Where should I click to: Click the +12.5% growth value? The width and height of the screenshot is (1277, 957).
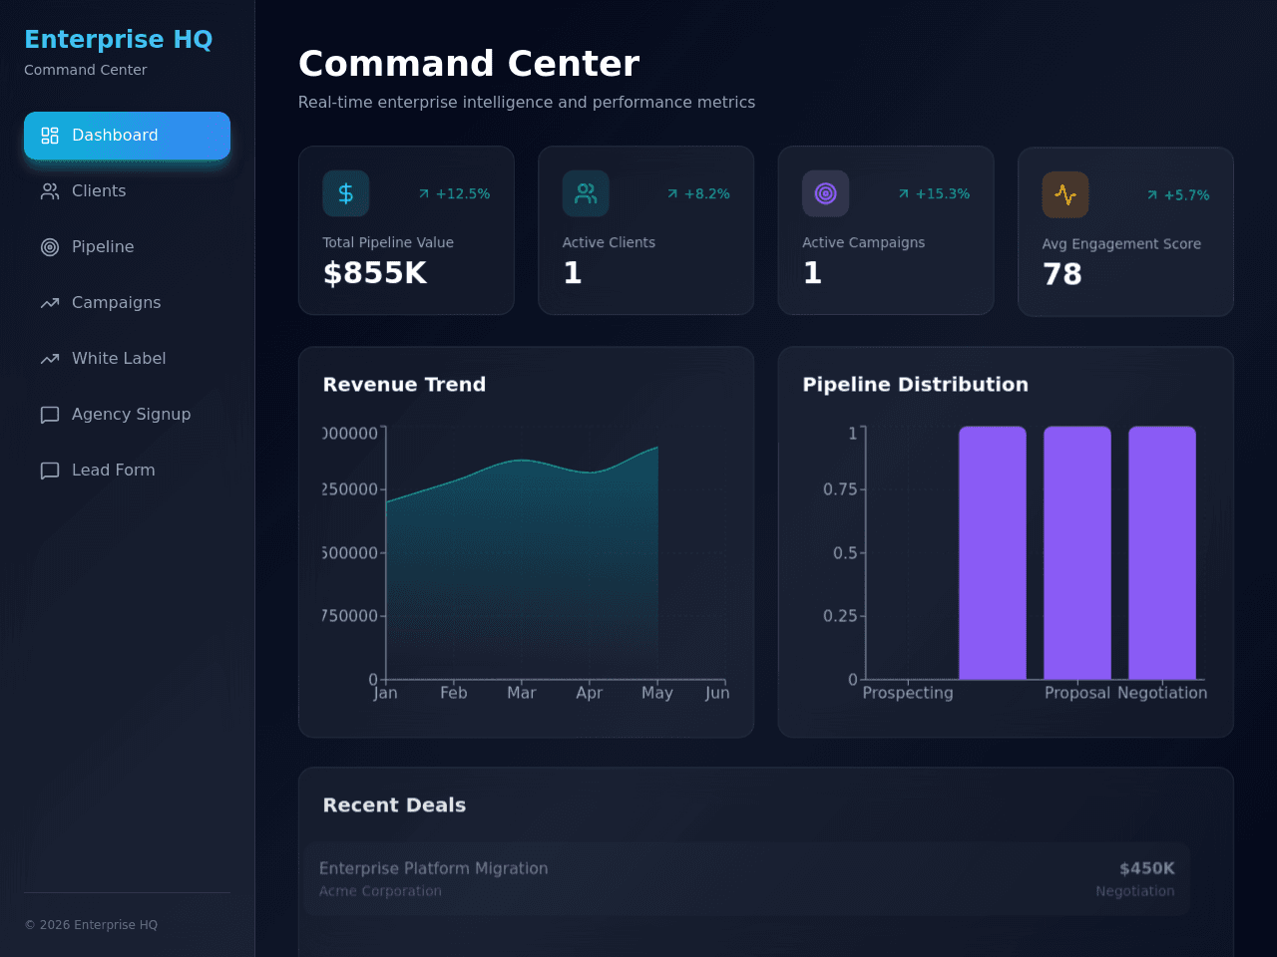pyautogui.click(x=463, y=193)
